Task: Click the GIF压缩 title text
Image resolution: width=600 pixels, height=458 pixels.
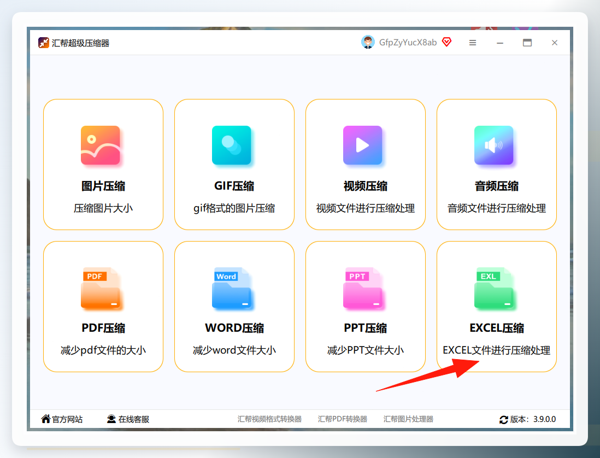Action: coord(234,186)
